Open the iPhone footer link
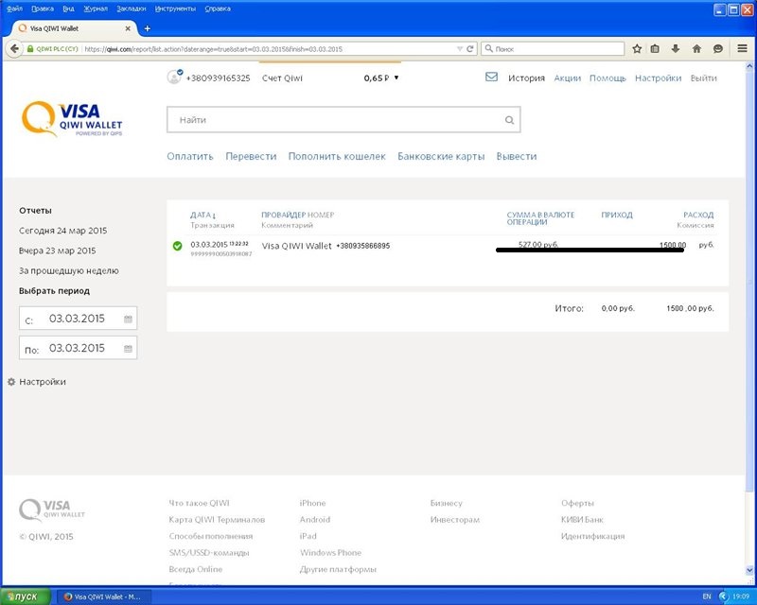757x605 pixels. click(x=313, y=503)
